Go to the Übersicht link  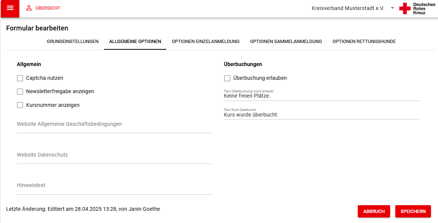pyautogui.click(x=48, y=8)
